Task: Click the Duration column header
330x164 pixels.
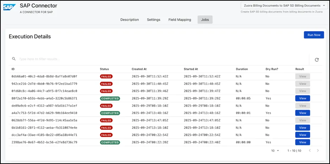Action: pyautogui.click(x=242, y=69)
